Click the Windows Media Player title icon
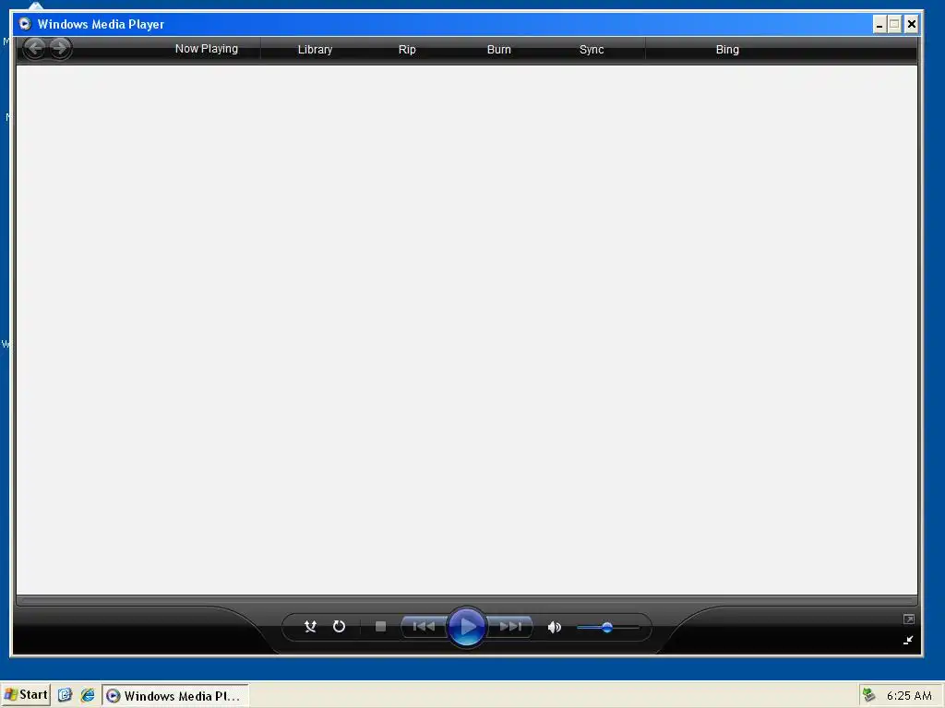The height and width of the screenshot is (708, 945). point(25,24)
